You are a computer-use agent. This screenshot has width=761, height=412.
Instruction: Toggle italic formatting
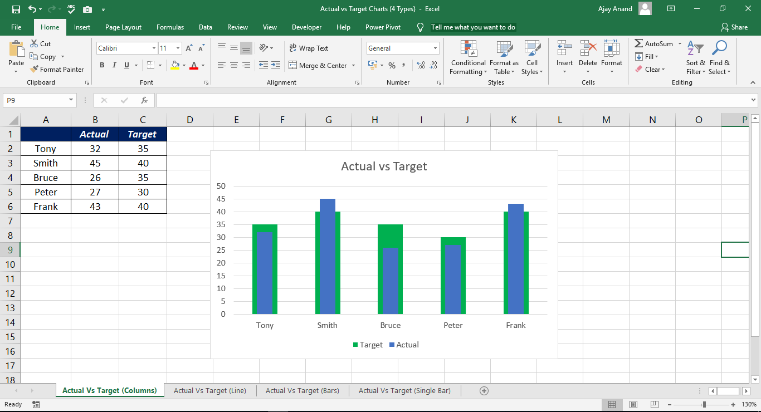click(x=114, y=65)
